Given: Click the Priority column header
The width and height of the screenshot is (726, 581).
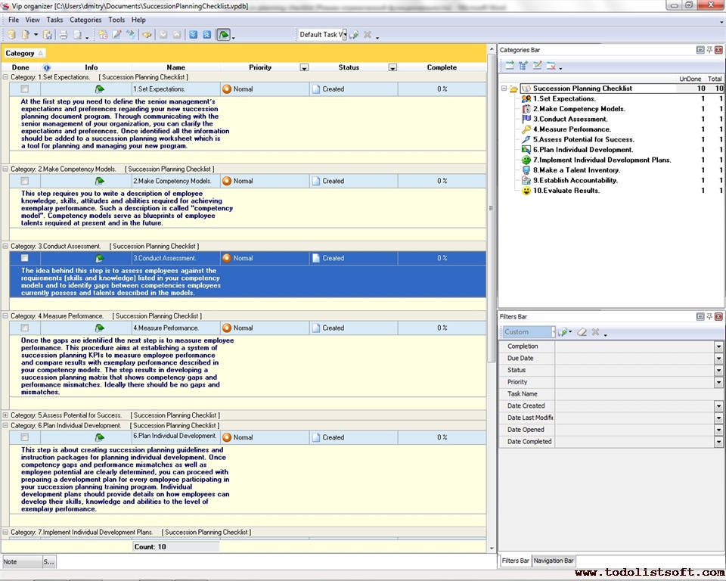Looking at the screenshot, I should click(x=260, y=67).
